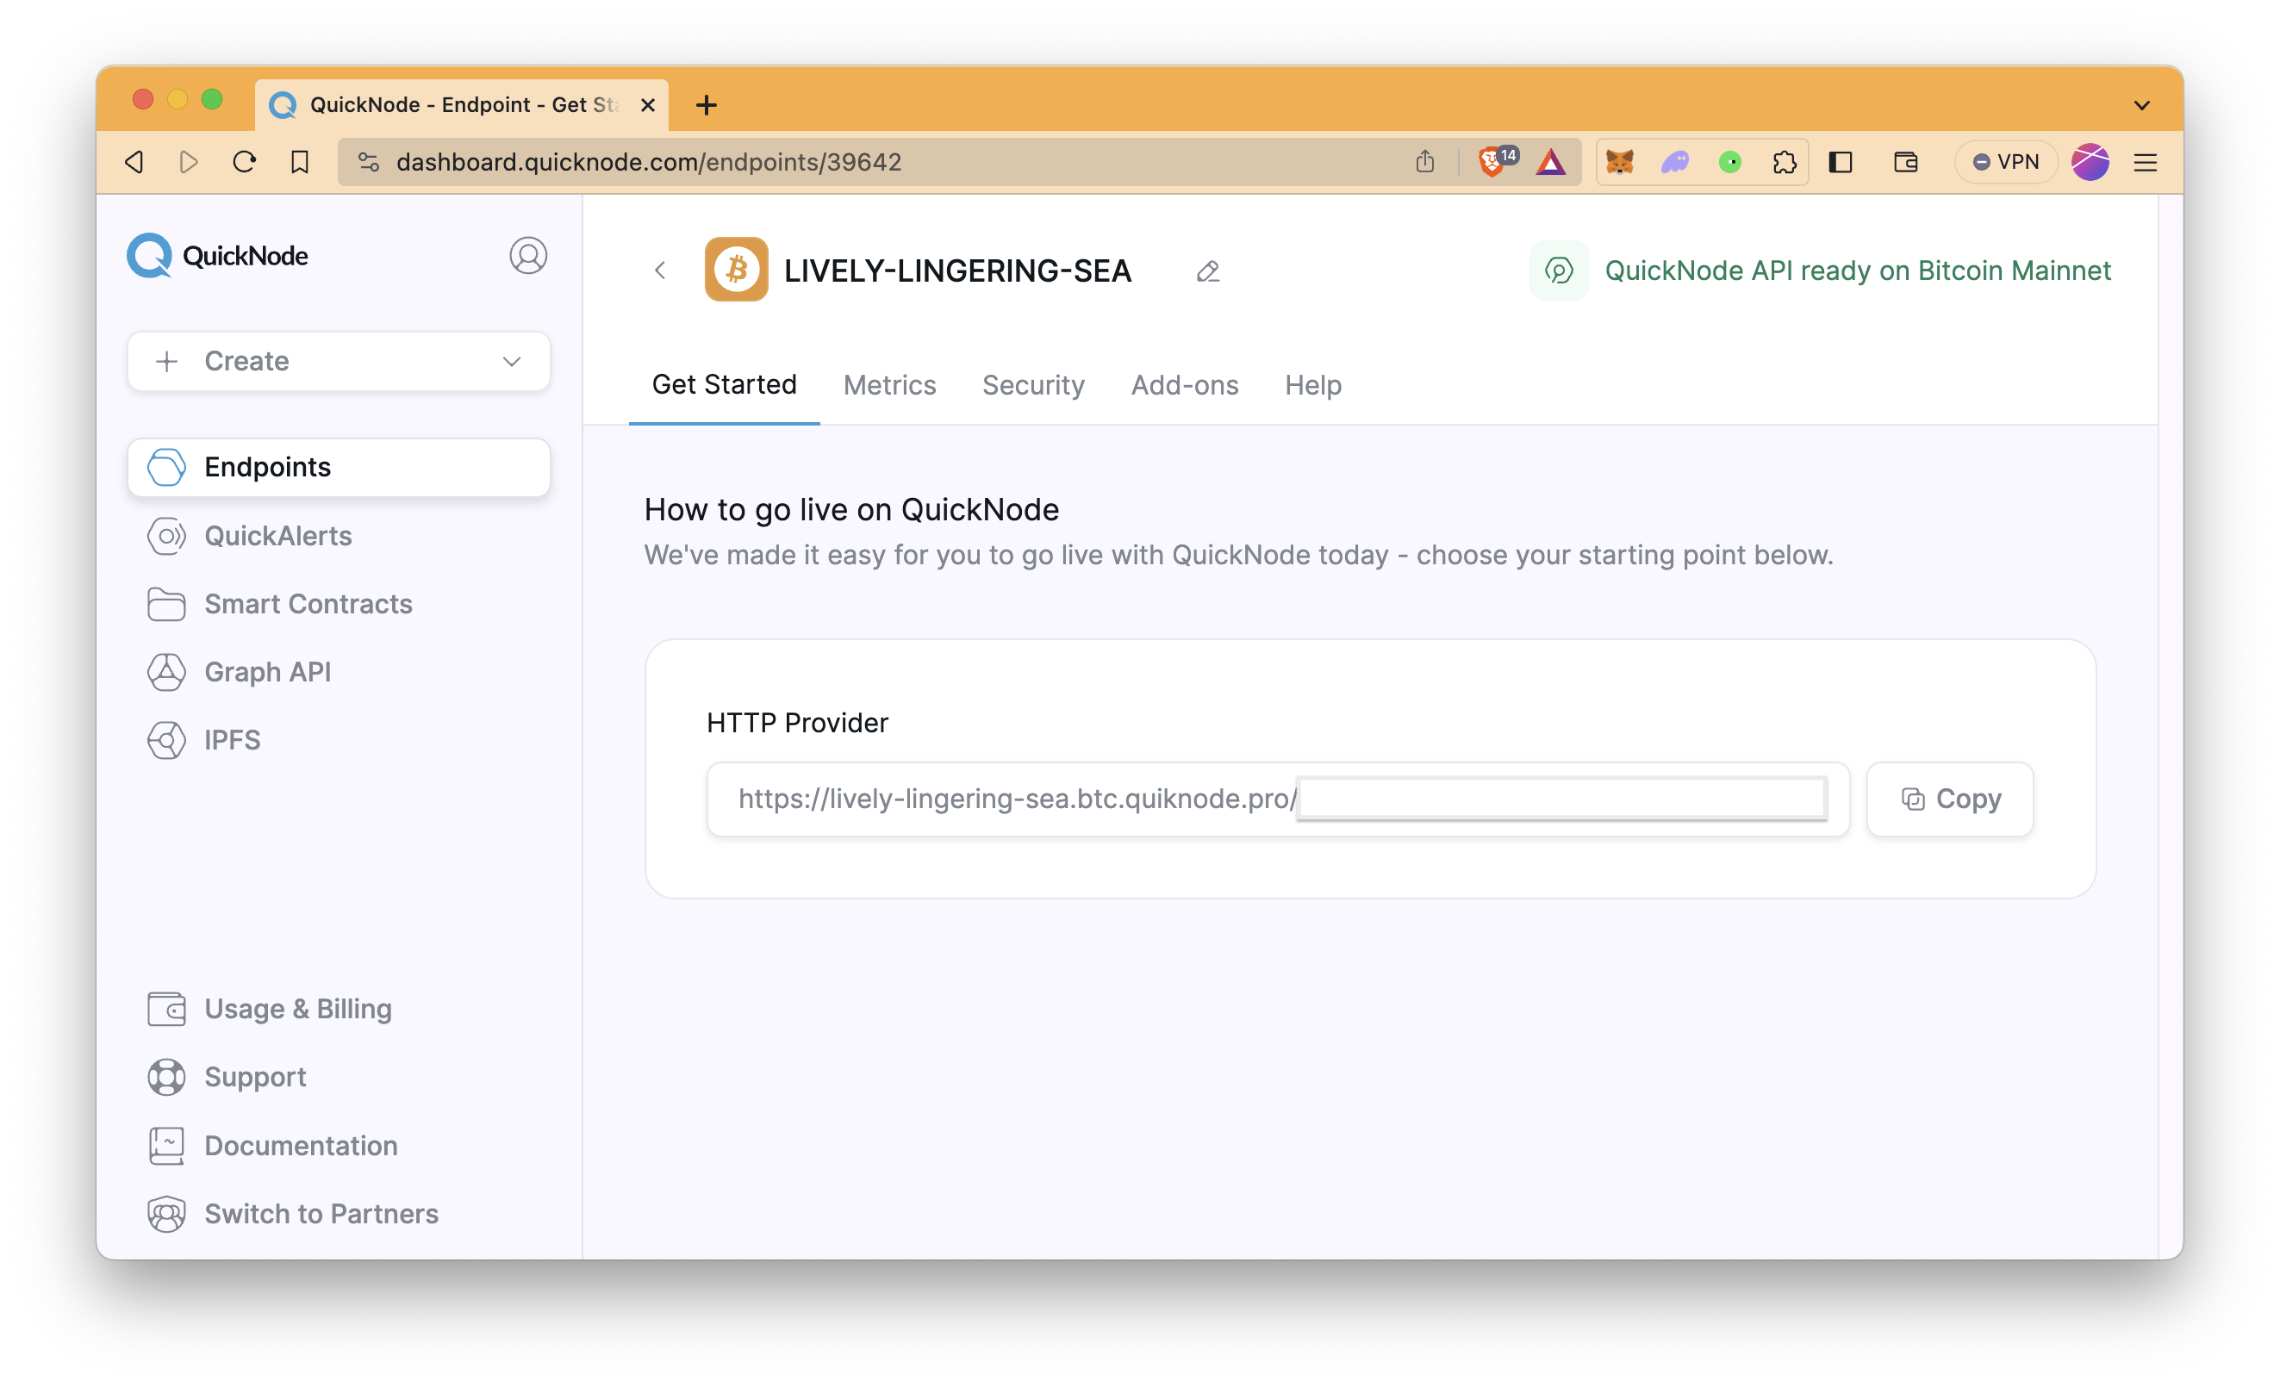This screenshot has height=1387, width=2280.
Task: Open Documentation
Action: pyautogui.click(x=301, y=1146)
